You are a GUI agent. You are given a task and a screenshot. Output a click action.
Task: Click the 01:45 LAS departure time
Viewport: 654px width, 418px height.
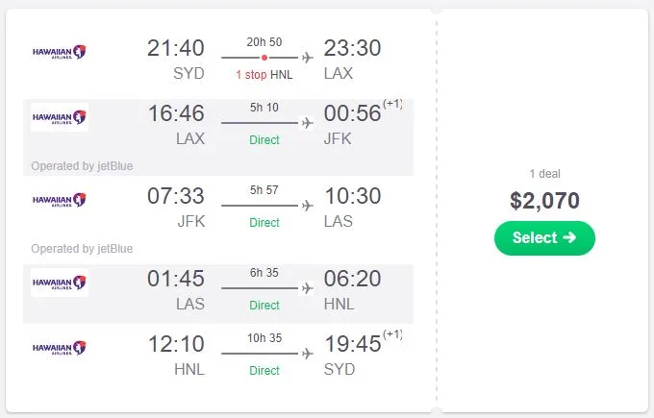[176, 279]
